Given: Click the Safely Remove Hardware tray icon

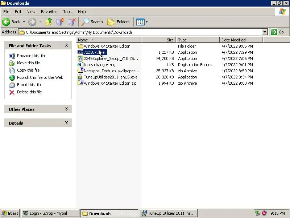Looking at the screenshot, I should click(257, 213).
